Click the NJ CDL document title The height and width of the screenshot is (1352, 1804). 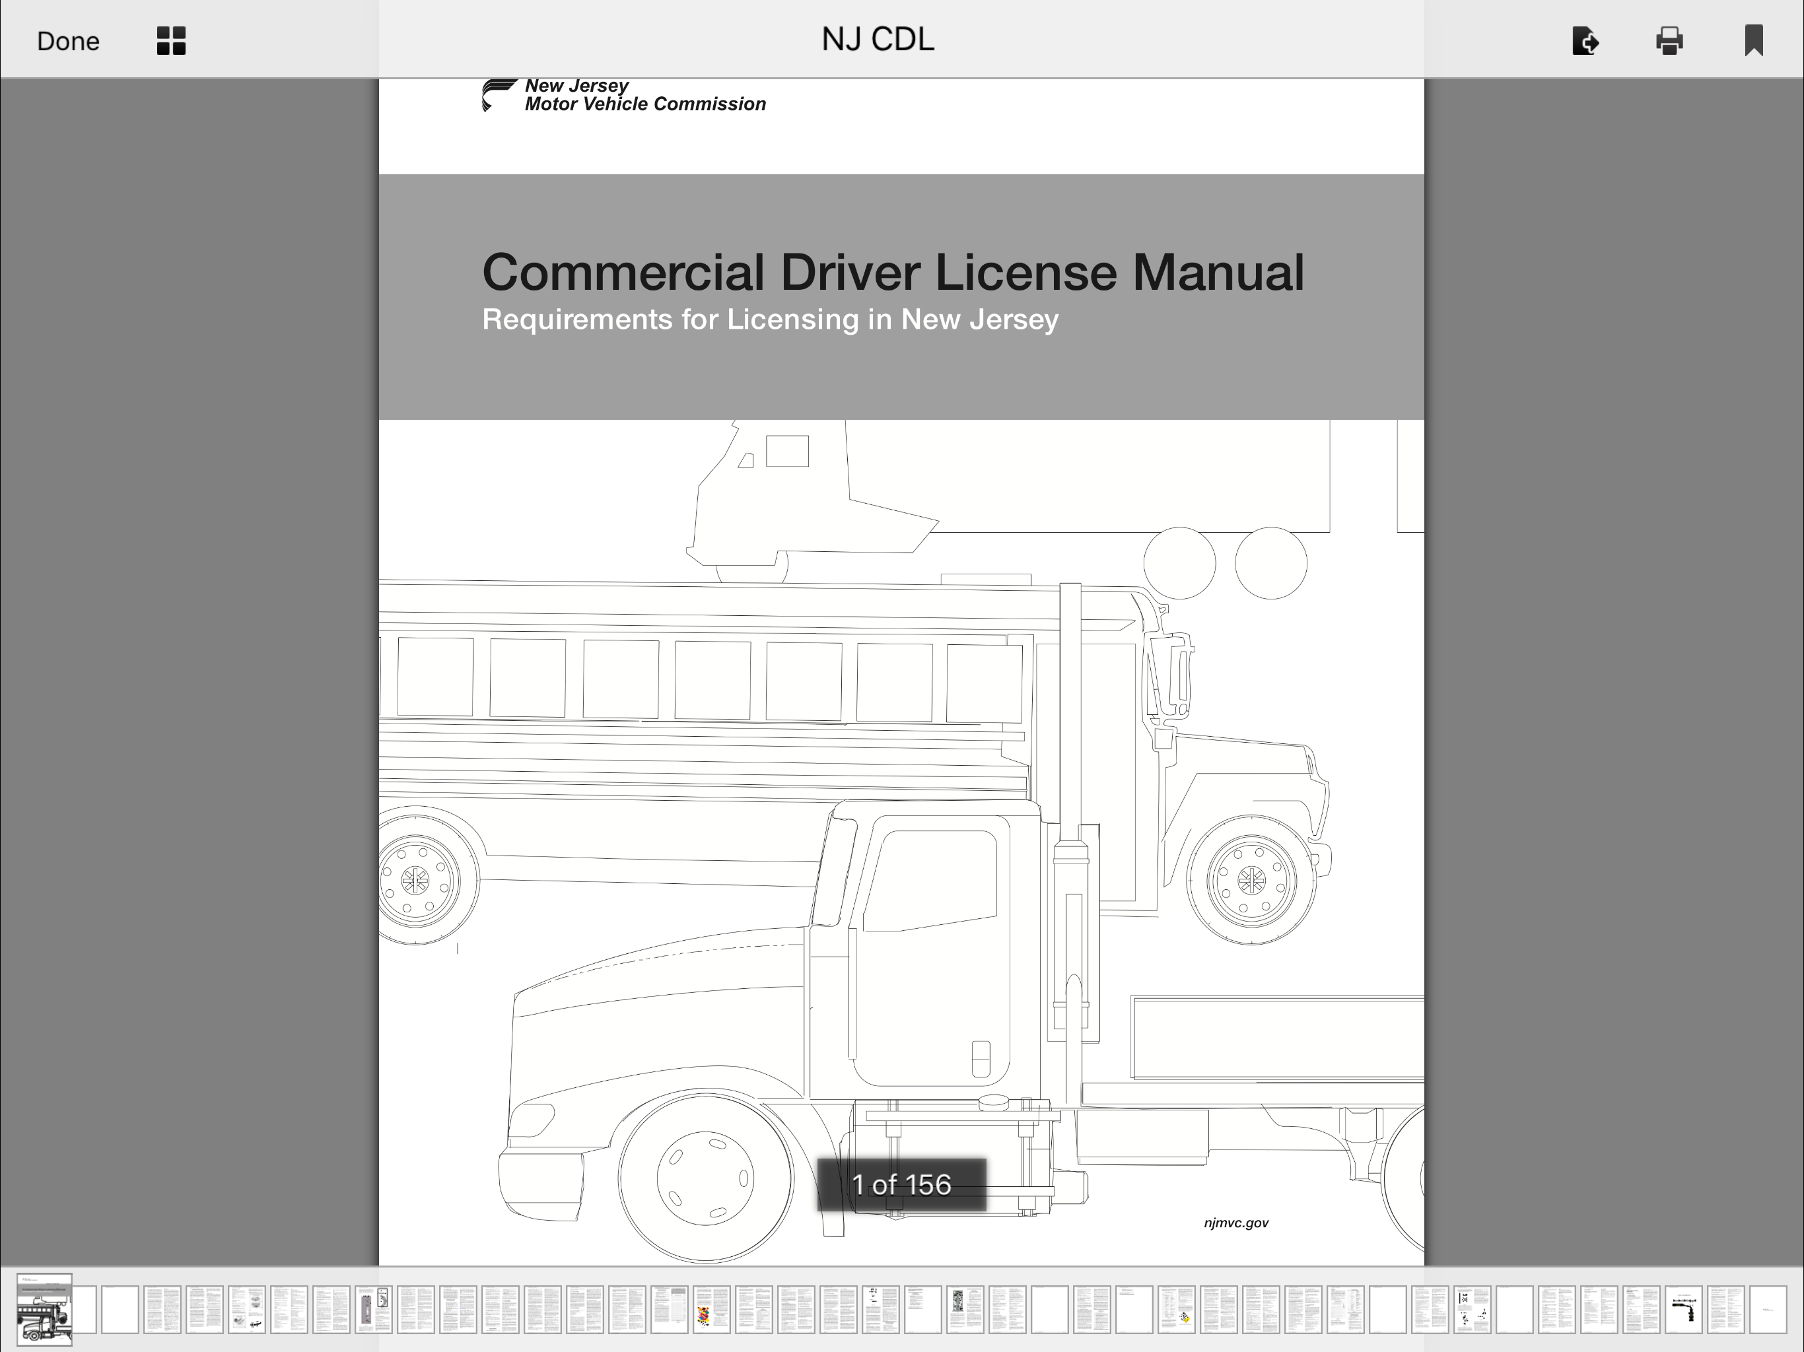coord(878,39)
